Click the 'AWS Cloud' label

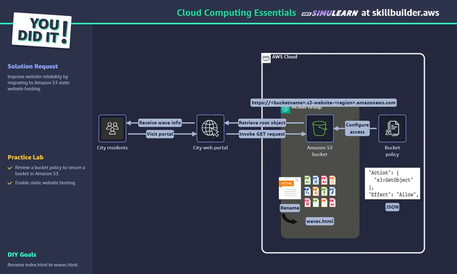[284, 57]
